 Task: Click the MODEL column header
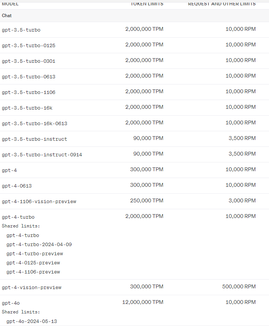10,4
